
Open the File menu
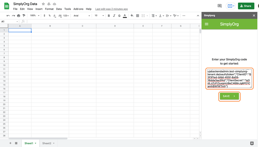[x=15, y=9]
